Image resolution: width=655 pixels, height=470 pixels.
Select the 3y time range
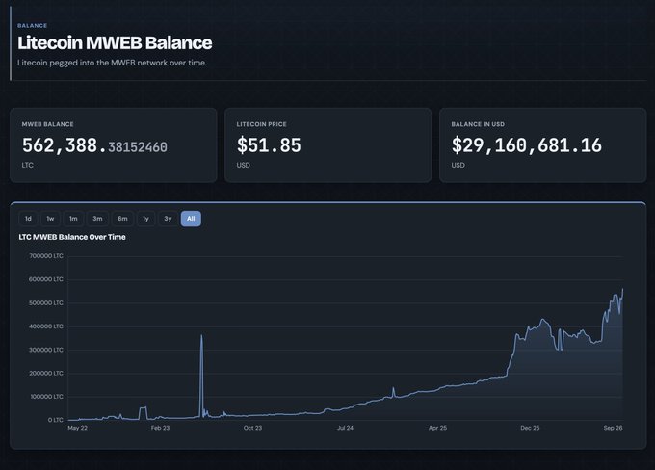168,219
